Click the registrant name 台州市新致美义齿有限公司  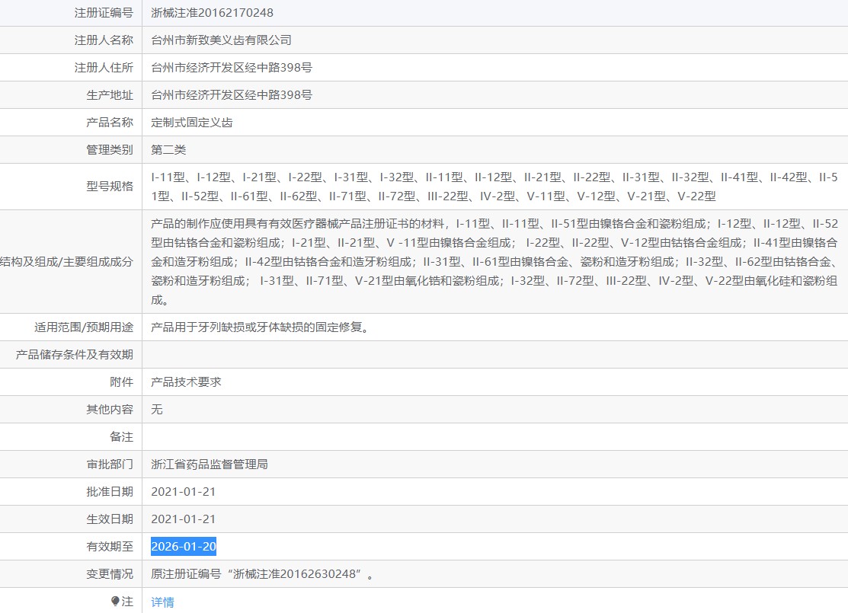(221, 40)
